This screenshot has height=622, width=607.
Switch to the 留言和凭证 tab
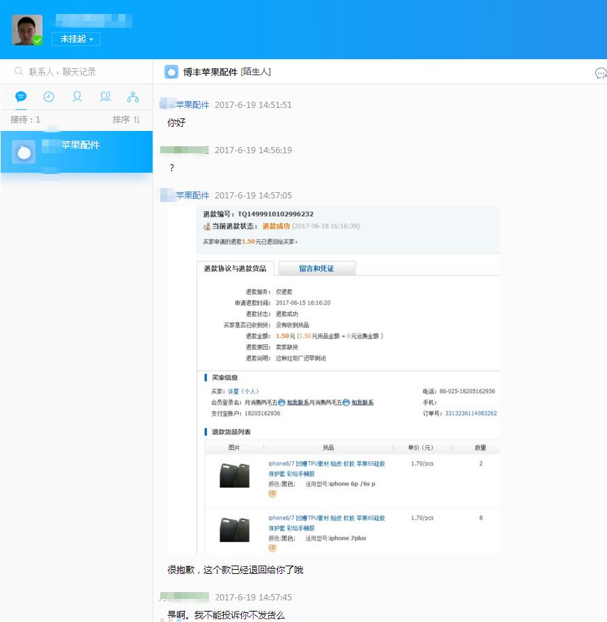coord(316,267)
